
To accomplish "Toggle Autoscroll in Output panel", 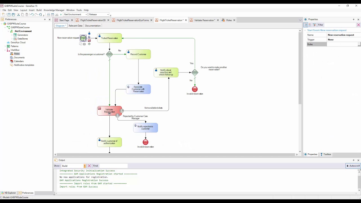I will 353,166.
